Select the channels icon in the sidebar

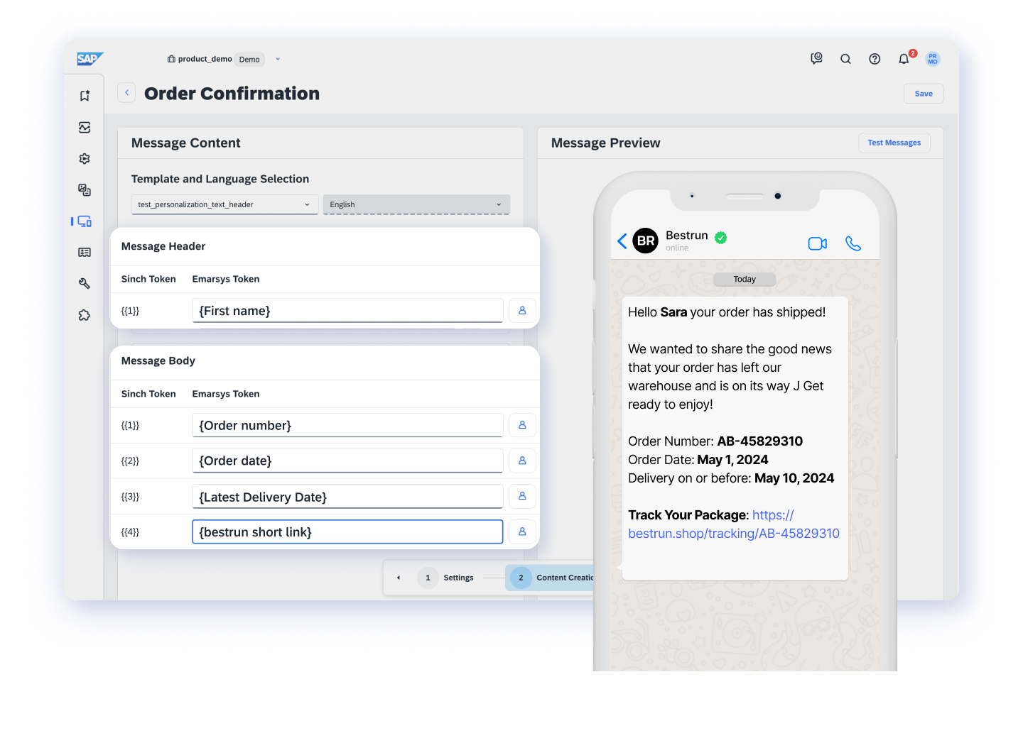(x=85, y=221)
